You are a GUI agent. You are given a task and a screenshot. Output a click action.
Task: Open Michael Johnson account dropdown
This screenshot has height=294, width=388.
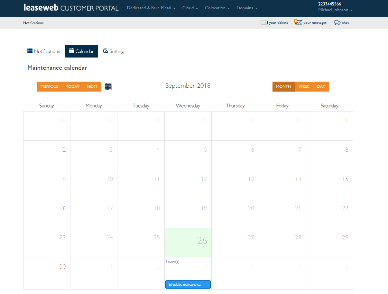click(x=335, y=10)
